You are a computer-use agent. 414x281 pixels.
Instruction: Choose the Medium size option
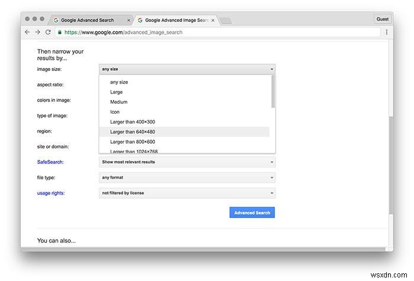(119, 102)
